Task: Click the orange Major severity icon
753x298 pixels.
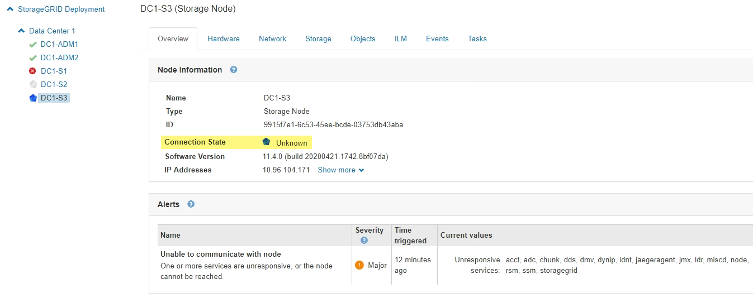Action: pyautogui.click(x=359, y=265)
